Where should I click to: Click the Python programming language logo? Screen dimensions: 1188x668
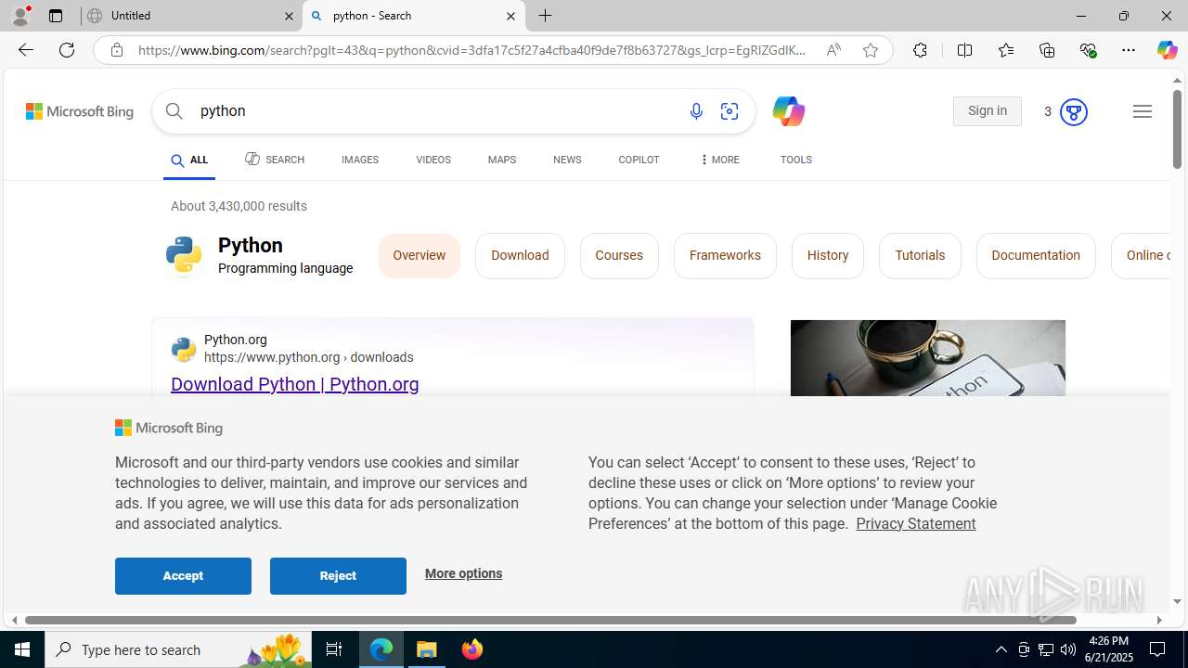pos(184,255)
